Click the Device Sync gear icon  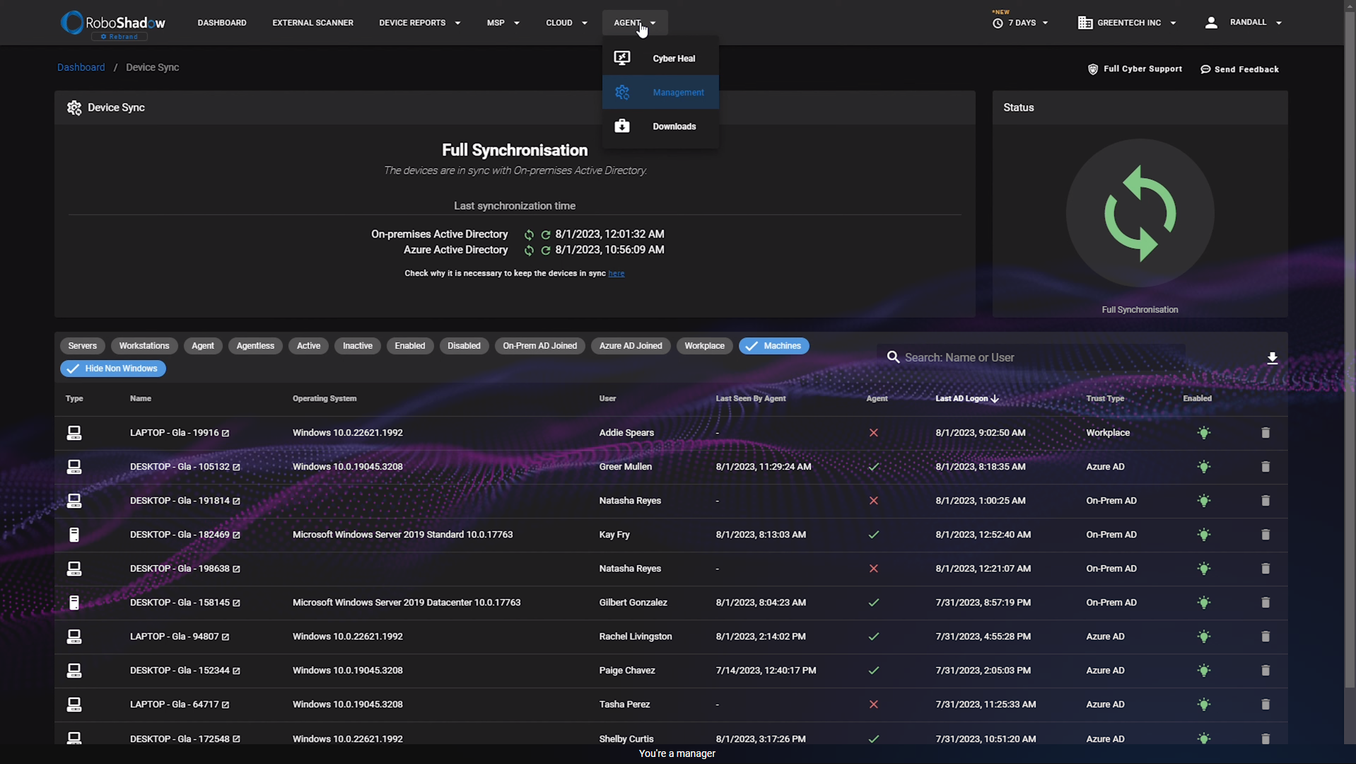click(x=74, y=108)
